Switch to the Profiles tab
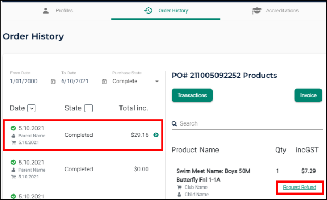This screenshot has height=200, width=327. (x=58, y=11)
